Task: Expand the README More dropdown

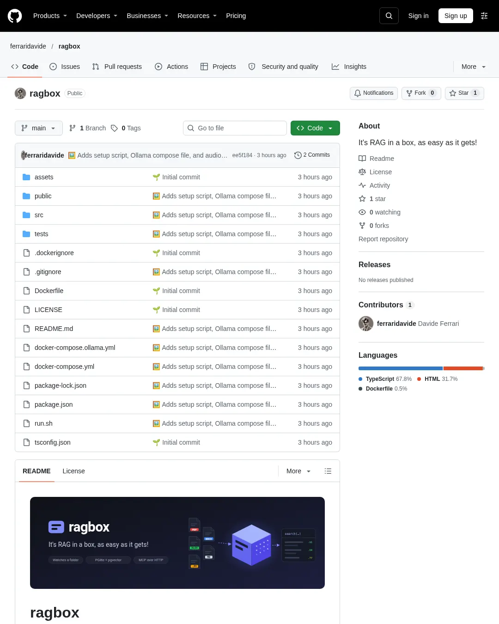Action: pyautogui.click(x=298, y=471)
